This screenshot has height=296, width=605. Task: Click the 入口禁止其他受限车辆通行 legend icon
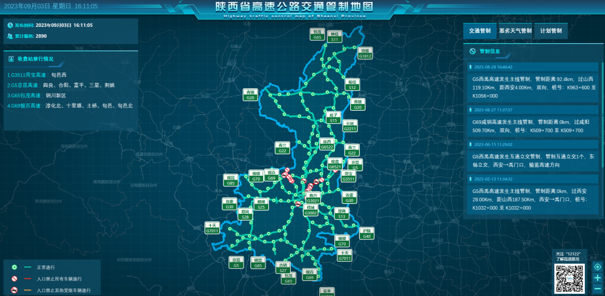[x=14, y=290]
